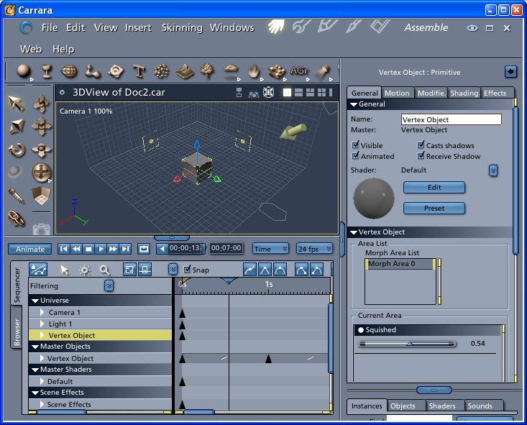Screen dimensions: 527x425
Task: Select the link chain tool
Action: pyautogui.click(x=17, y=219)
